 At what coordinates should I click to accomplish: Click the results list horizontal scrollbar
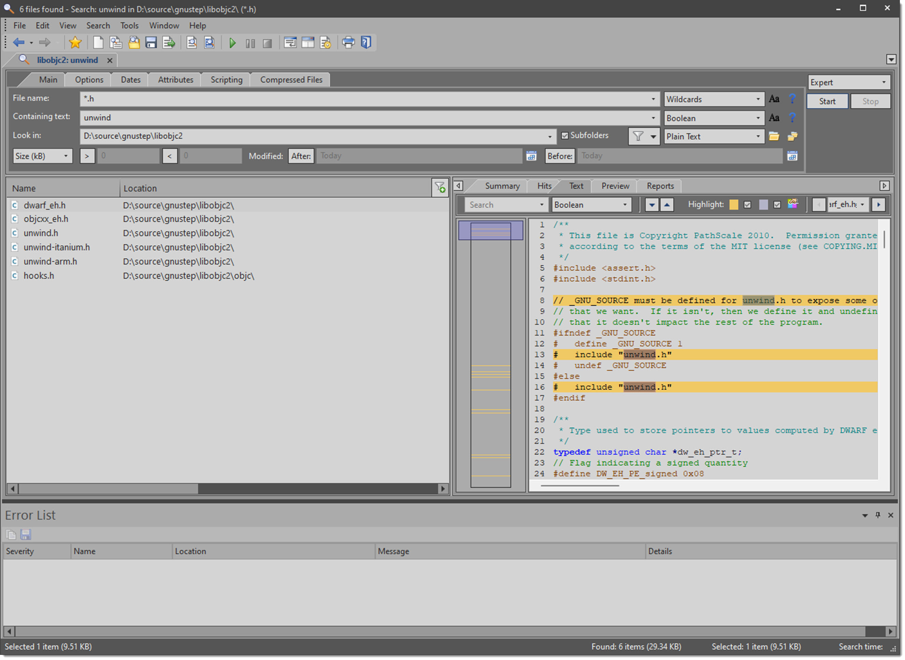tap(228, 489)
